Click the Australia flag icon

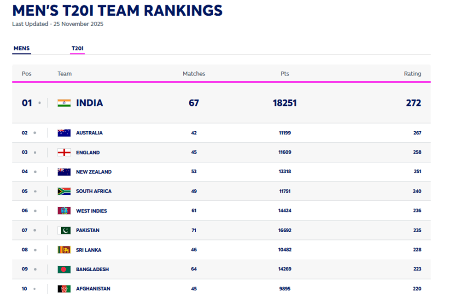coord(64,133)
